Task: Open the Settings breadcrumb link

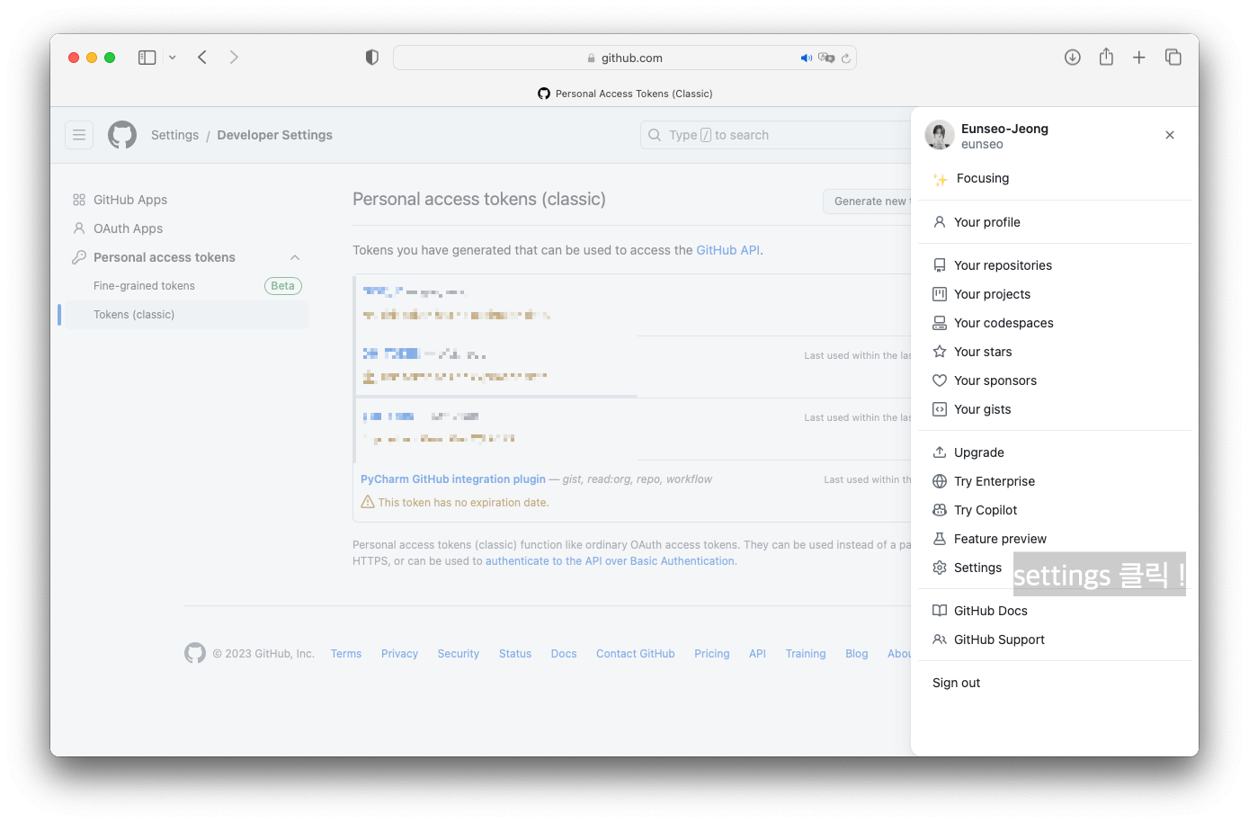Action: point(174,135)
